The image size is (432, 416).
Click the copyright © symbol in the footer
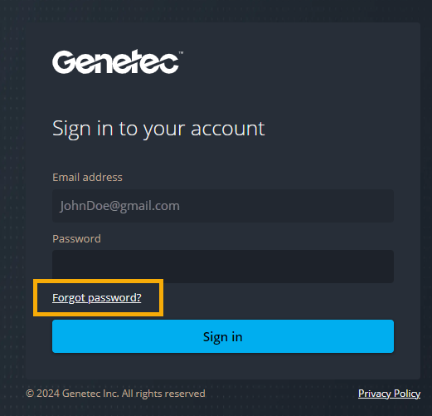[x=30, y=394]
